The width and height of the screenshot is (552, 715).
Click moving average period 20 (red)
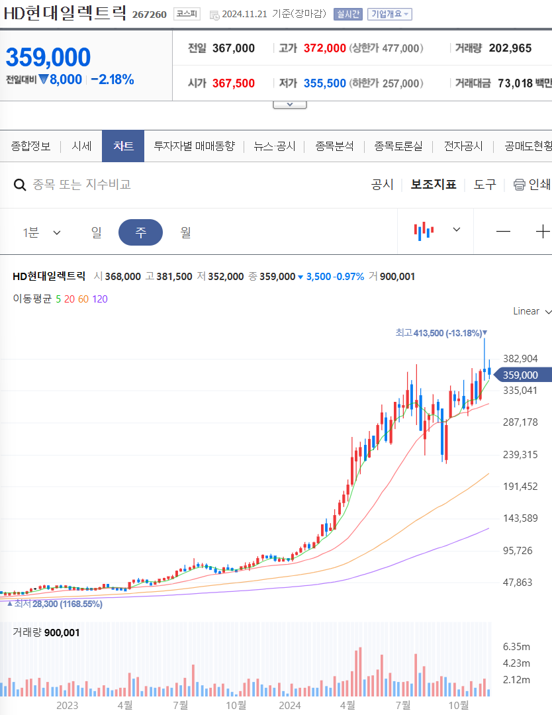pos(69,299)
